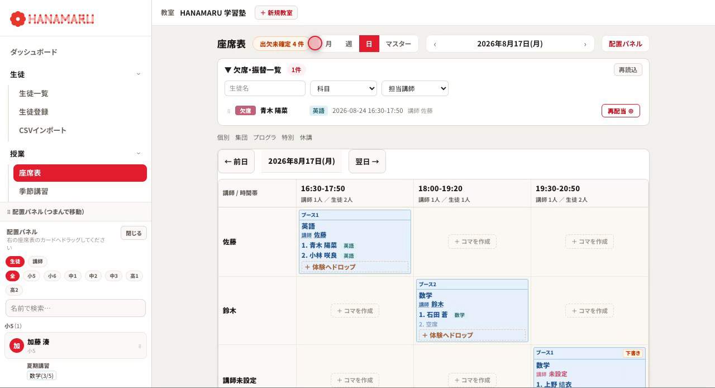The width and height of the screenshot is (715, 388).
Task: Toggle the 中2 grade chip
Action: coord(93,276)
